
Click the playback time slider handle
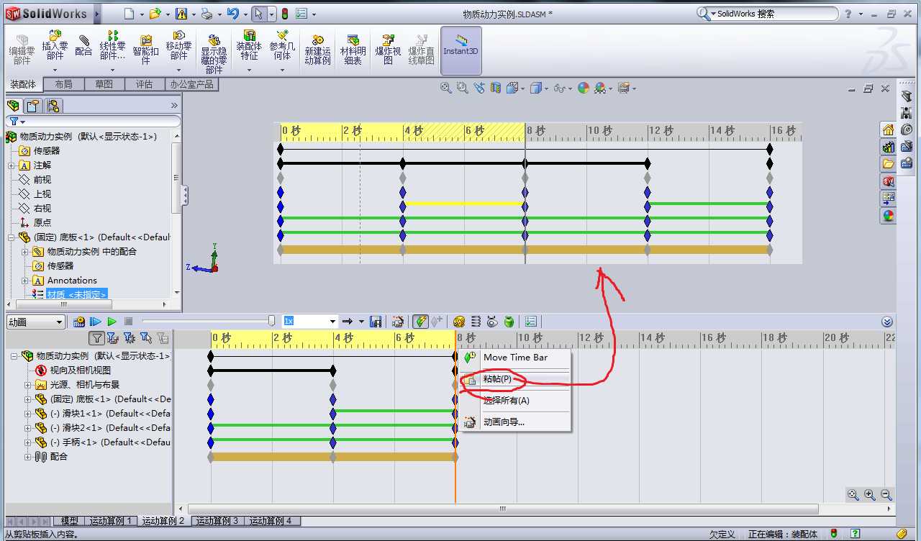click(271, 321)
